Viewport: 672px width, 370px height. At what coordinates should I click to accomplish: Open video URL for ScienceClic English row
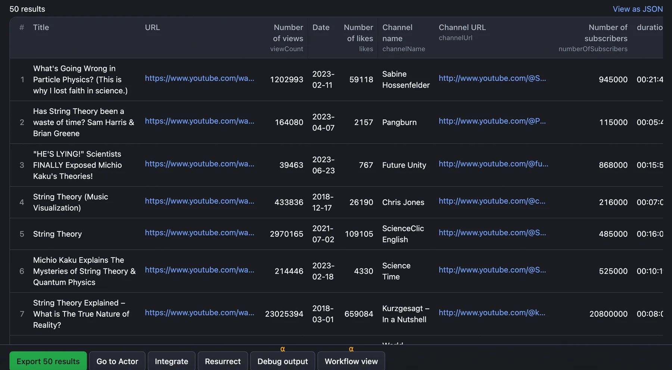(x=199, y=233)
